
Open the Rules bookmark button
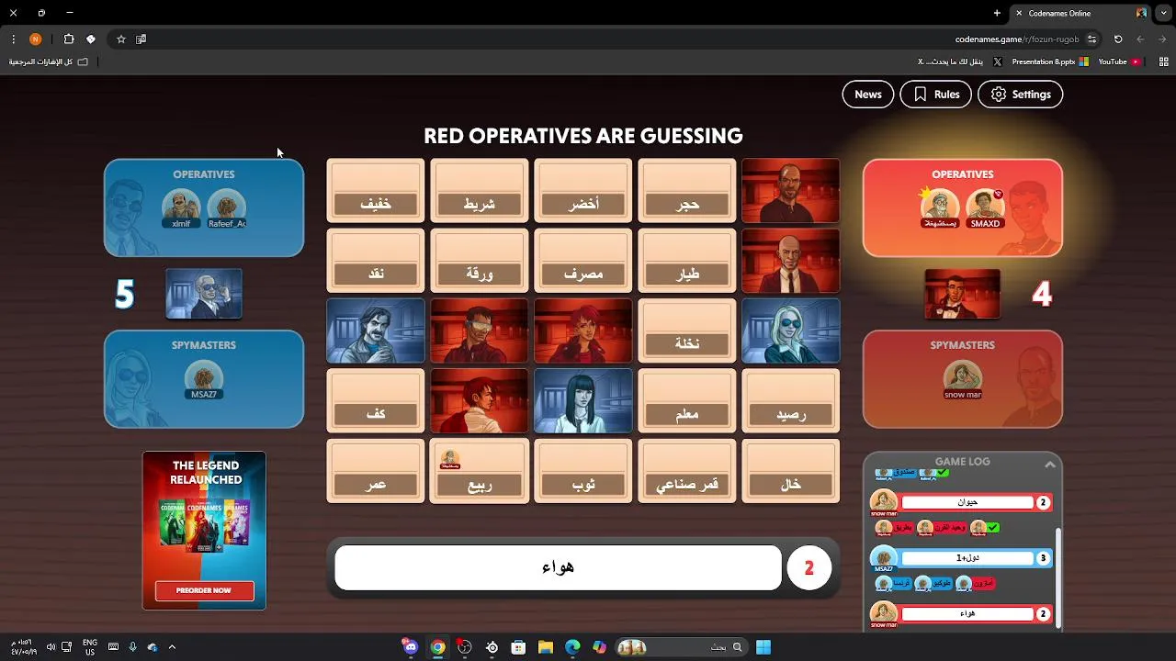[935, 95]
